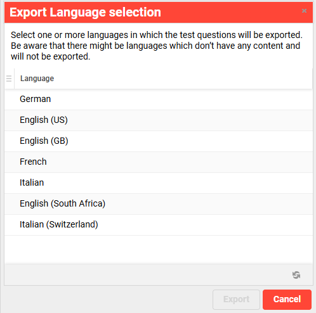Screen dimensions: 316x313
Task: Choose English (South Africa) for export
Action: click(159, 204)
